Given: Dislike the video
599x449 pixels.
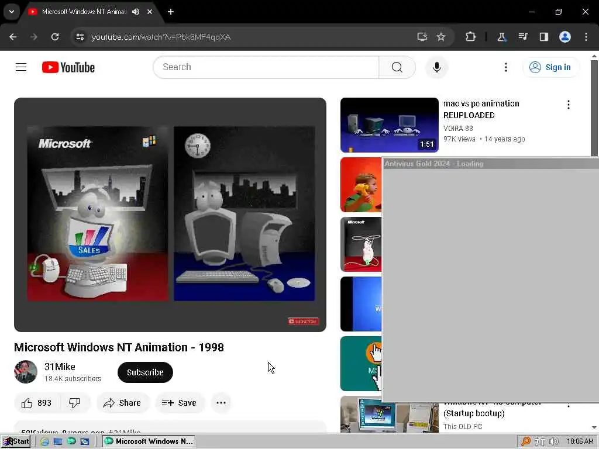Looking at the screenshot, I should coord(74,403).
